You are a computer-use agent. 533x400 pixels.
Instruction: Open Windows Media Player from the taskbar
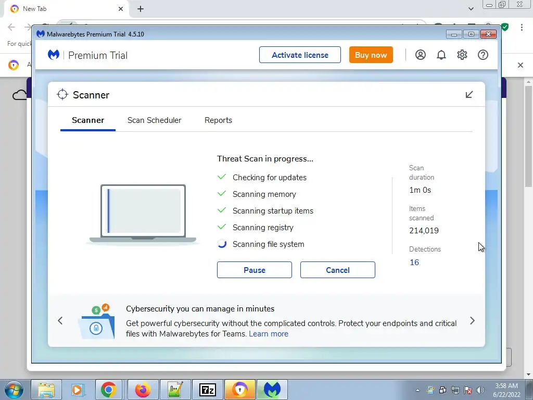(78, 390)
